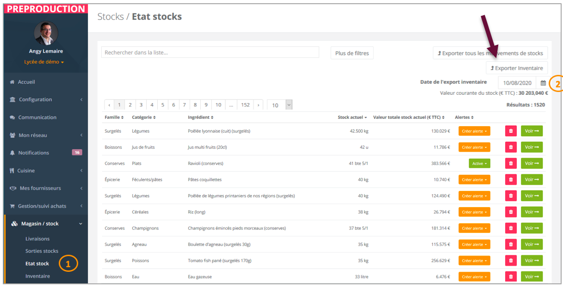Click the user profile avatar photo
This screenshot has width=563, height=288.
(x=46, y=33)
